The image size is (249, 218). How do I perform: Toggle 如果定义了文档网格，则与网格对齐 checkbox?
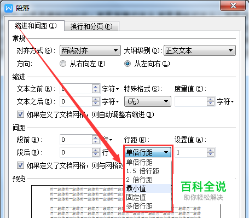[20, 165]
